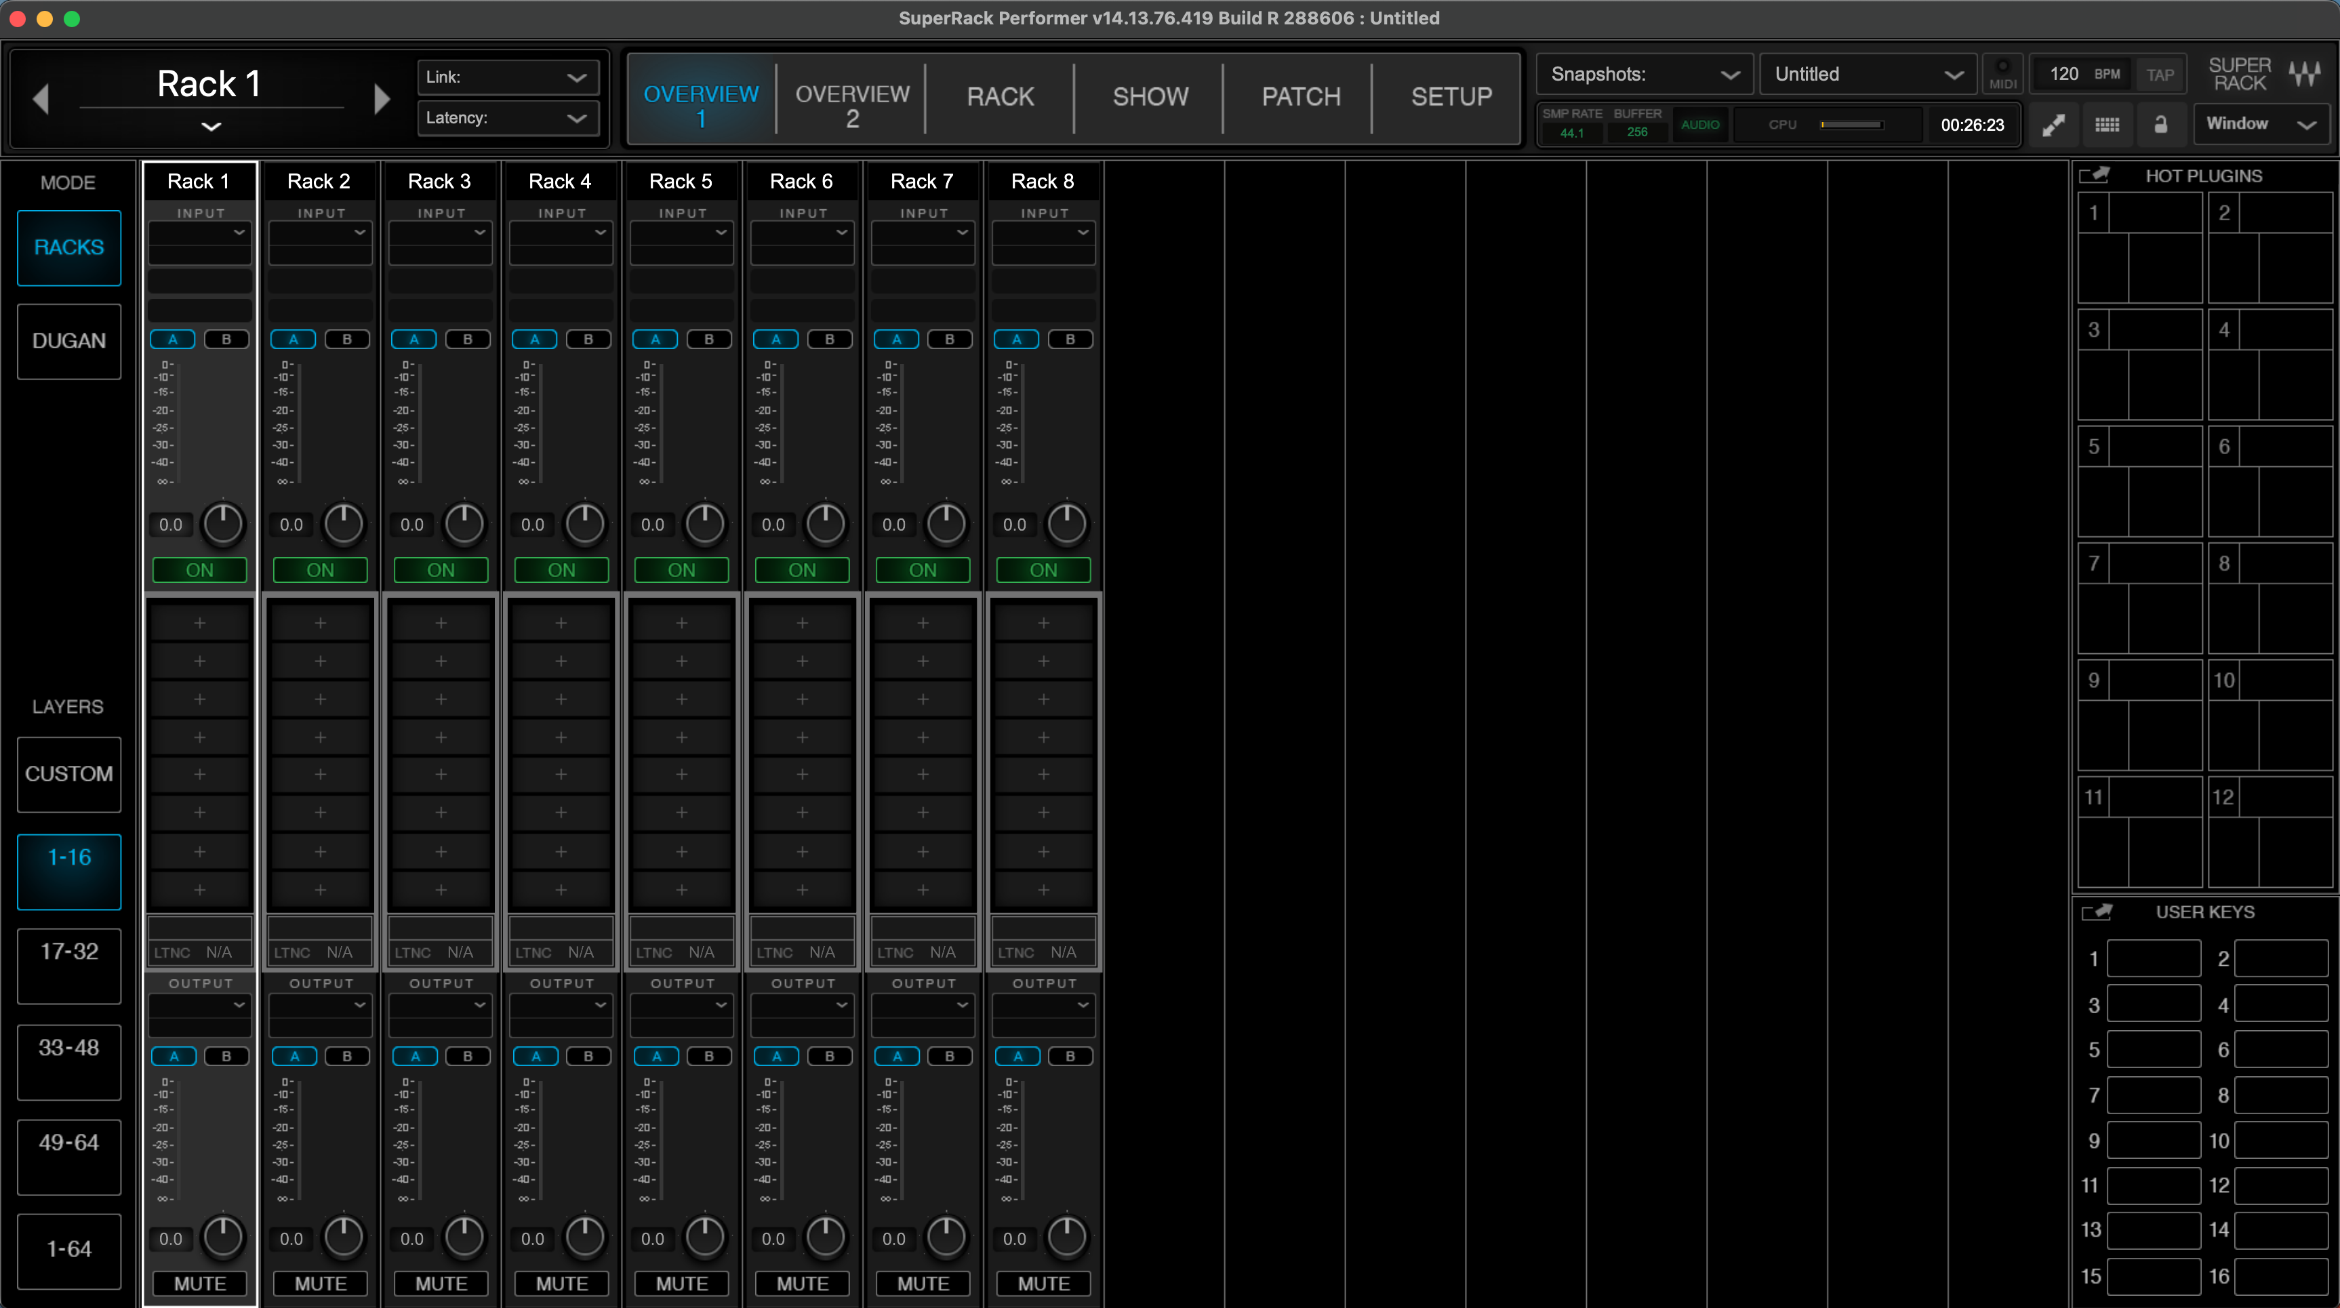Tap the tempo TAP button
The image size is (2340, 1308).
click(x=2160, y=75)
